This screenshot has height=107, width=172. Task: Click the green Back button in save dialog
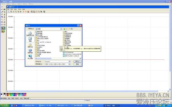pyautogui.click(x=64, y=29)
